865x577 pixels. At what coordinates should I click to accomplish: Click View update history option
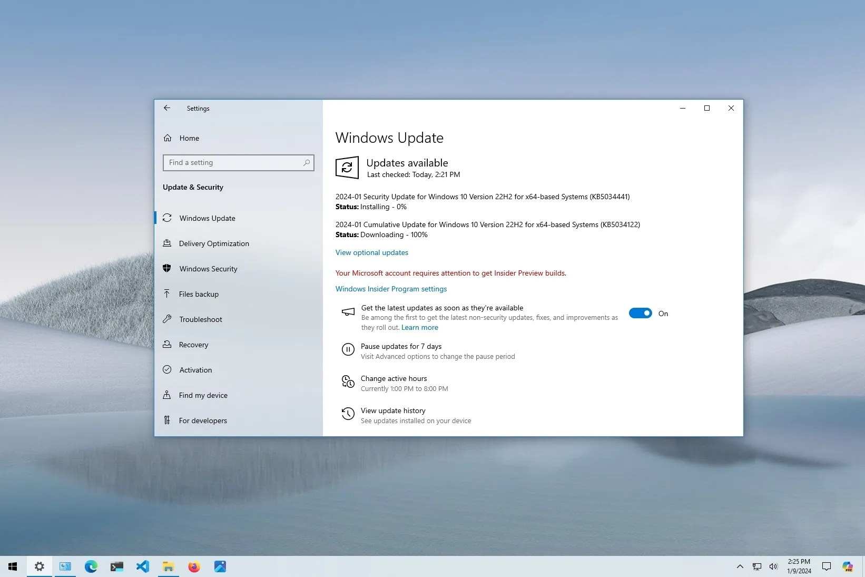[393, 410]
